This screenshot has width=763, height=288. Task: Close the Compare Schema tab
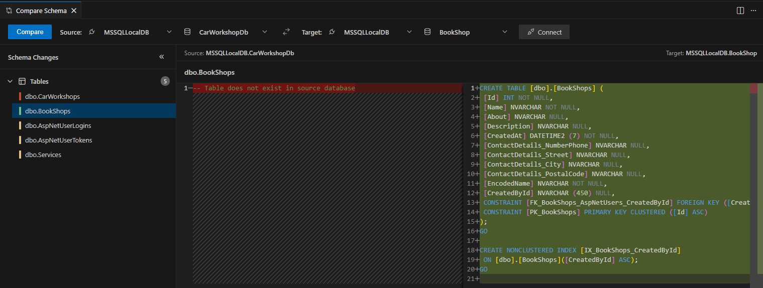[x=73, y=10]
